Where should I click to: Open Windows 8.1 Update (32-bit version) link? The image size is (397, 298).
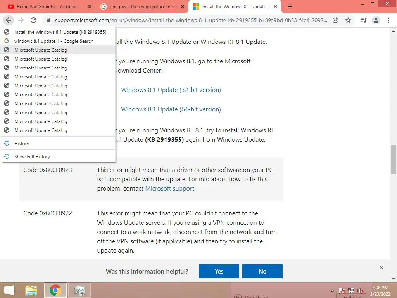(x=171, y=90)
